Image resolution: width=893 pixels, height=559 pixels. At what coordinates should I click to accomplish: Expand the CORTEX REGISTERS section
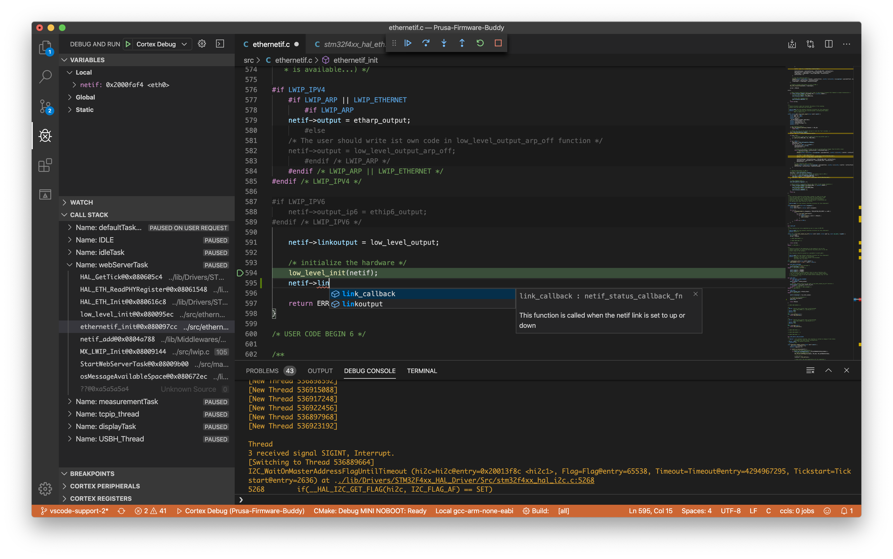[x=146, y=499]
